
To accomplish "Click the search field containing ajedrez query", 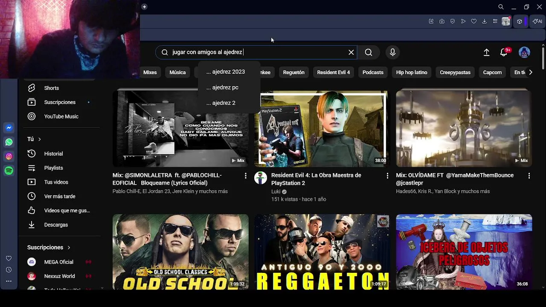I will 256,52.
